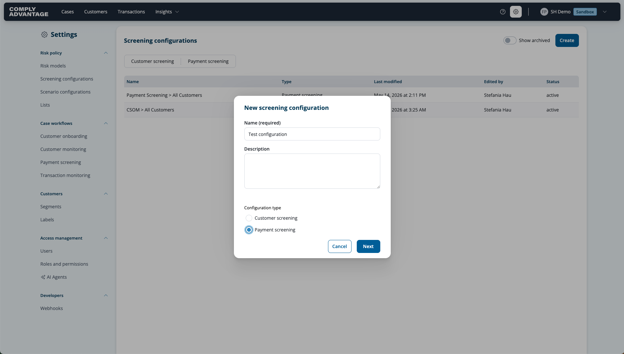
Task: Open Webhooks settings
Action: coord(52,308)
